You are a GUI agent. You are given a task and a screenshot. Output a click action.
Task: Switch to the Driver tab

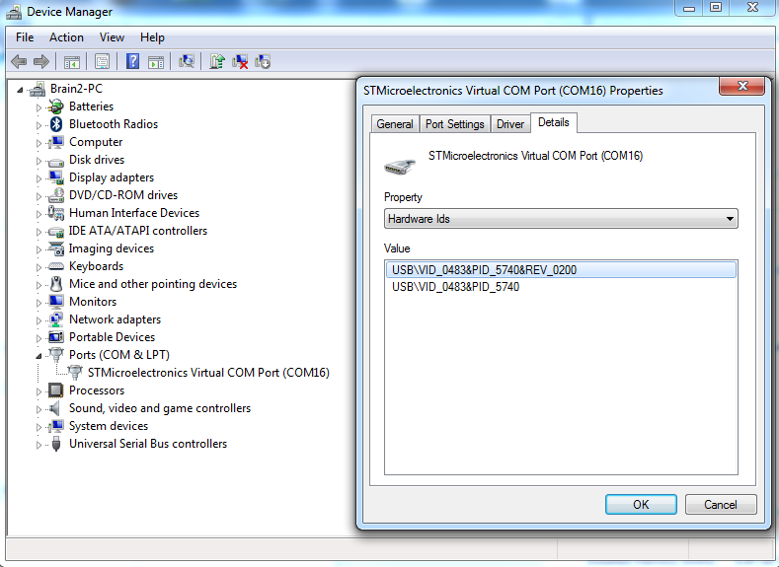click(x=510, y=124)
